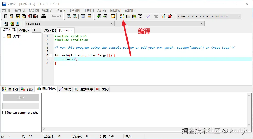Image resolution: width=253 pixels, height=139 pixels.
Task: Click the Redo arrow icon
Action: [x=59, y=16]
